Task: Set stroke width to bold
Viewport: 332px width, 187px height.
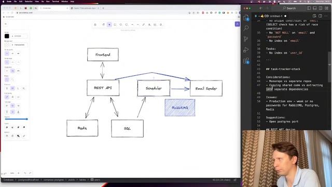Action: click(x=12, y=54)
